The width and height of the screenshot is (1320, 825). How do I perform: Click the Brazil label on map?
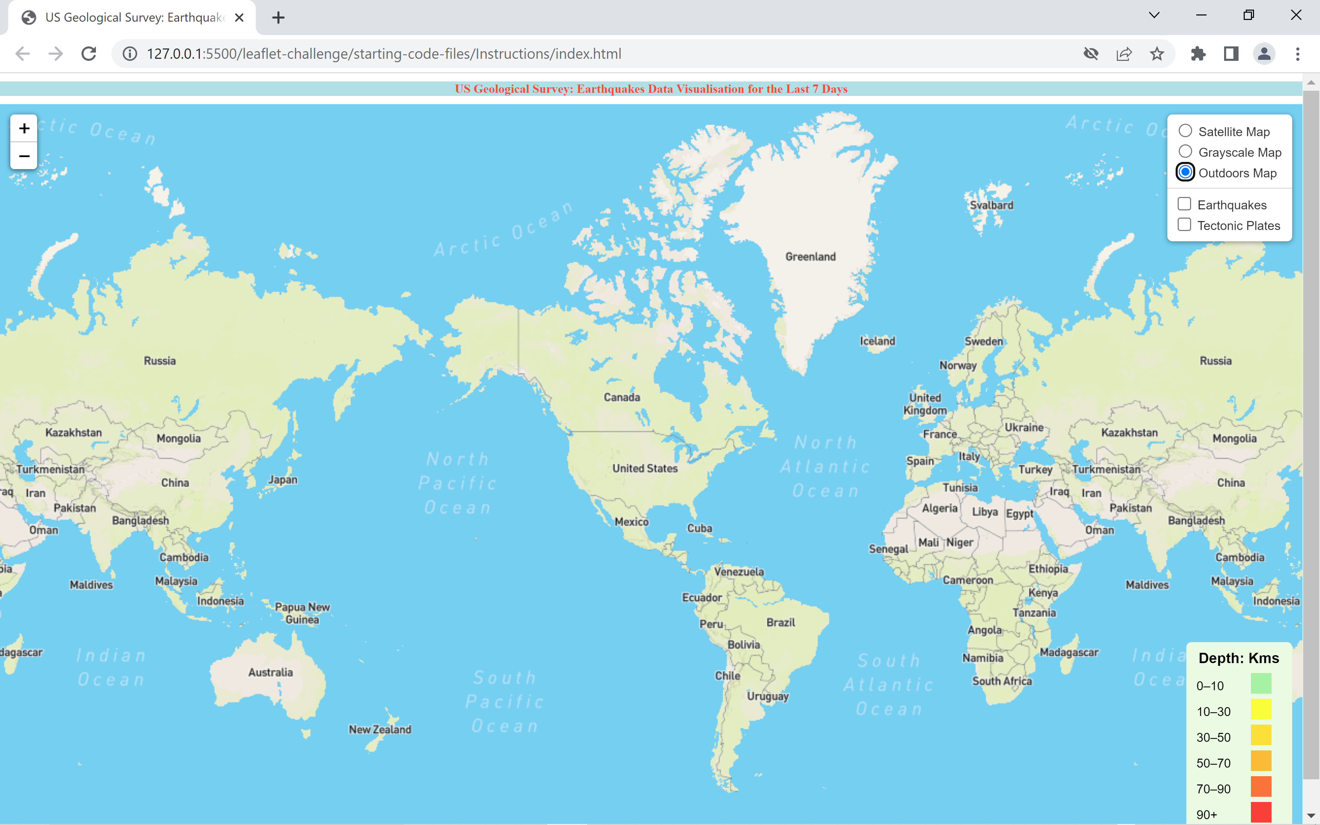781,623
